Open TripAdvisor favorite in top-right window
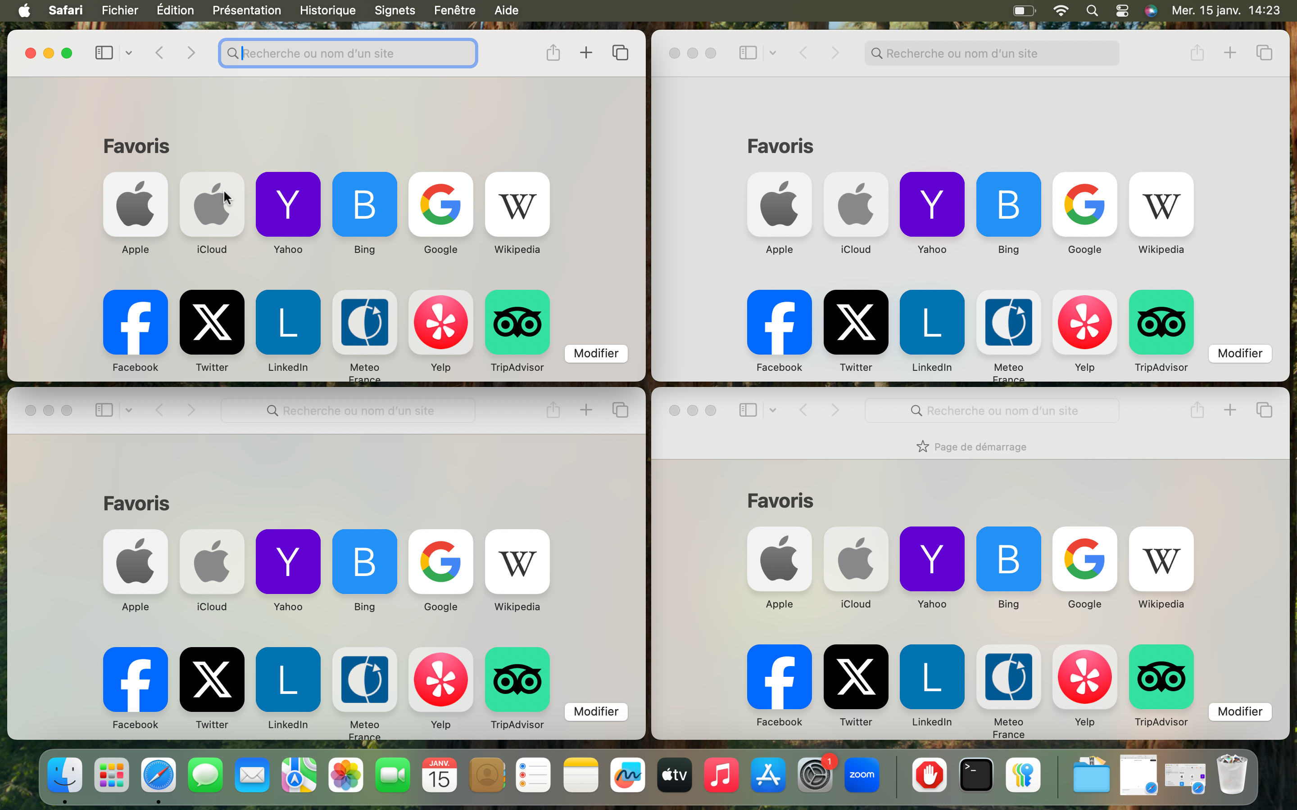The image size is (1297, 810). tap(1161, 322)
